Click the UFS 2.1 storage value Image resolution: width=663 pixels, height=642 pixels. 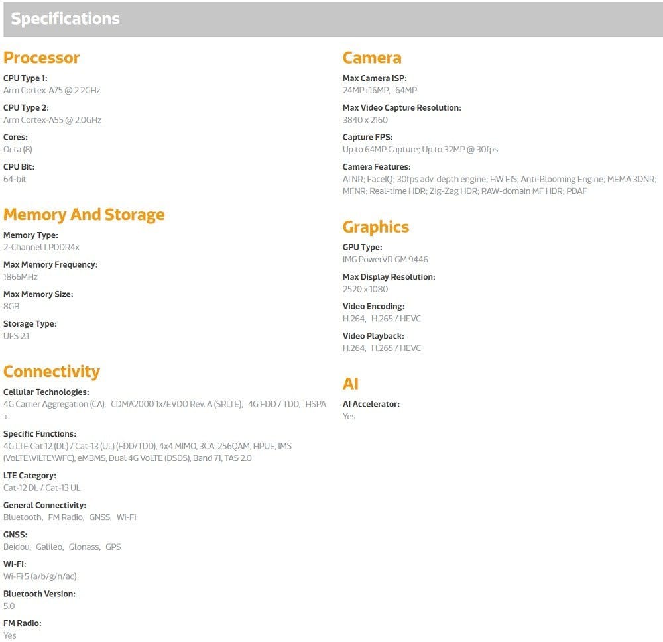click(17, 336)
